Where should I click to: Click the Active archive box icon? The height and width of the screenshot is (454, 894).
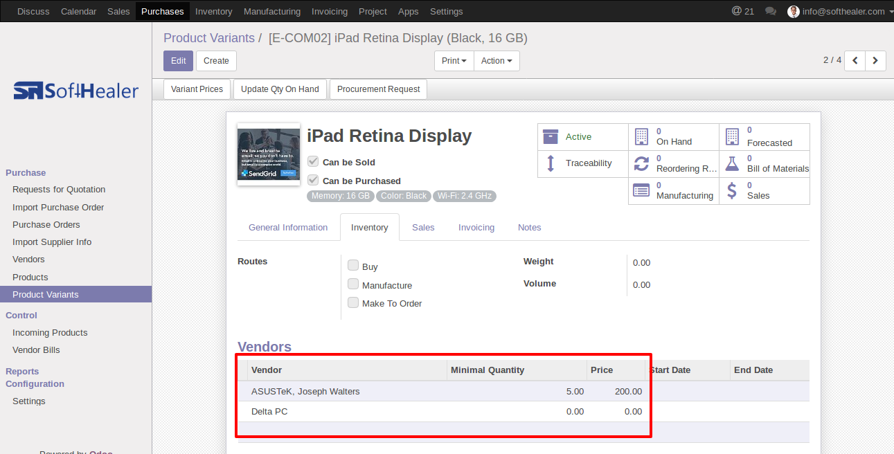click(x=551, y=136)
